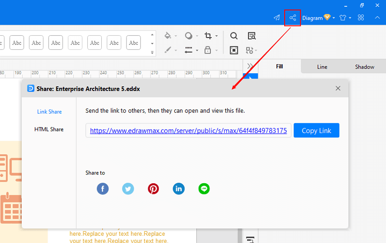Open the line pen dropdown arrow
This screenshot has height=243, width=386.
[x=176, y=51]
